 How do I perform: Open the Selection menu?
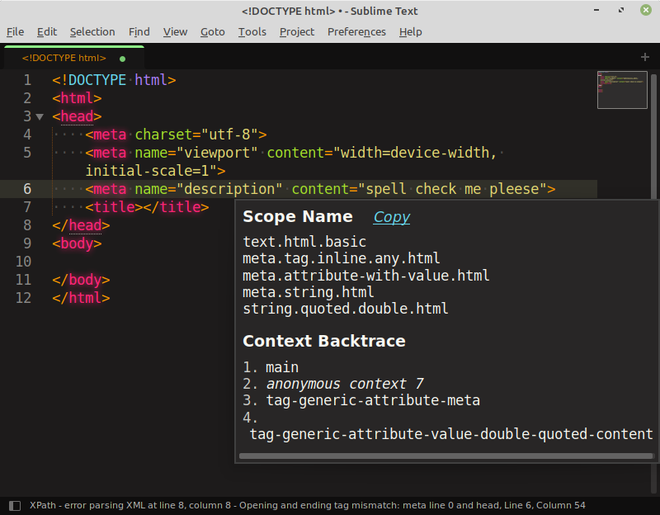point(92,32)
